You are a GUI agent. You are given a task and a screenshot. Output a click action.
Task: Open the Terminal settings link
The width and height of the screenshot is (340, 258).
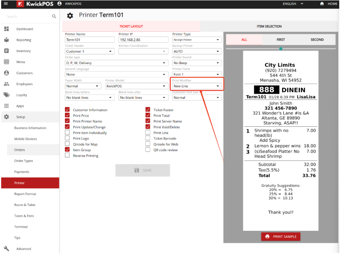(21, 227)
